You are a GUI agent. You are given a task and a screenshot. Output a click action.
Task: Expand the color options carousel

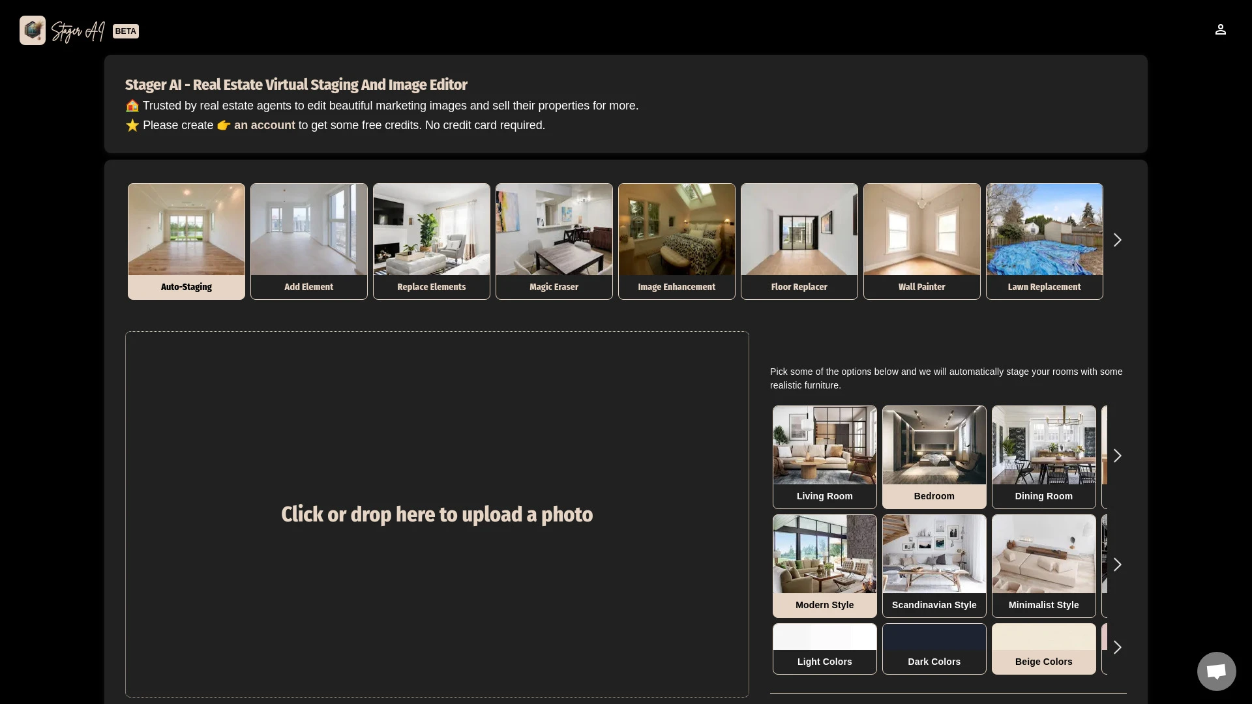coord(1118,647)
